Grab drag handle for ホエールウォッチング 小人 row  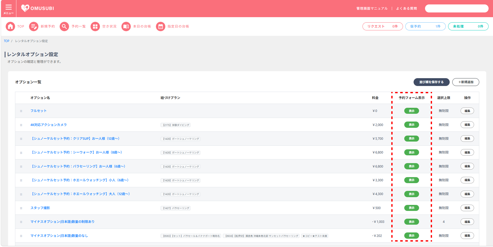21,180
